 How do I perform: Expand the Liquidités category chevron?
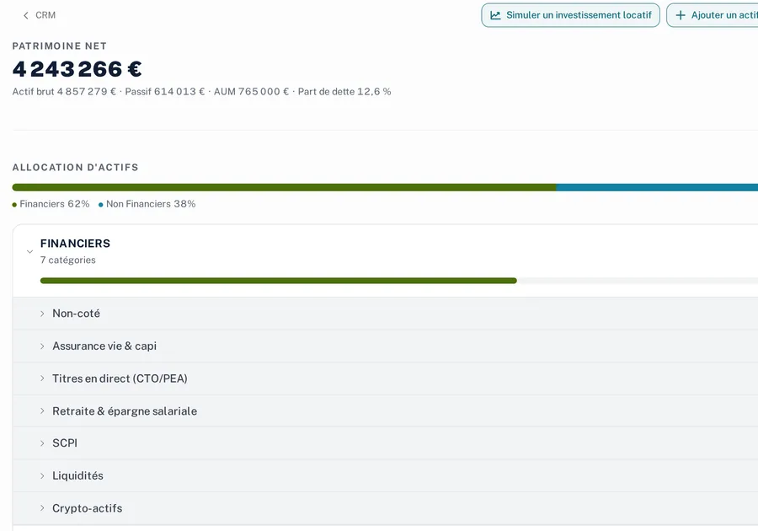tap(42, 476)
